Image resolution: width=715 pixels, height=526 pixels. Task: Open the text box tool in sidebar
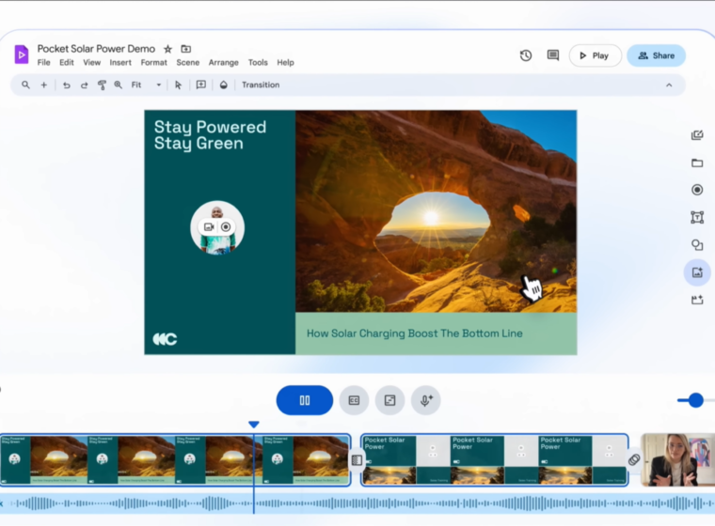tap(697, 217)
